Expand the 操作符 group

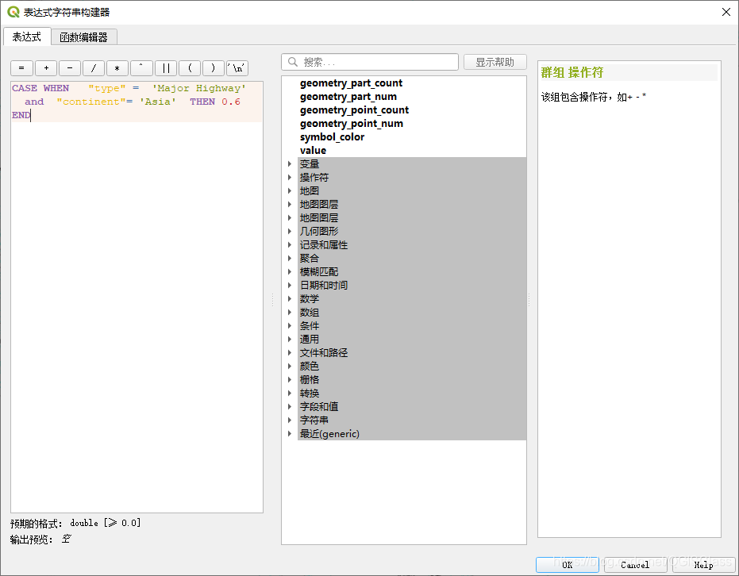(x=290, y=178)
